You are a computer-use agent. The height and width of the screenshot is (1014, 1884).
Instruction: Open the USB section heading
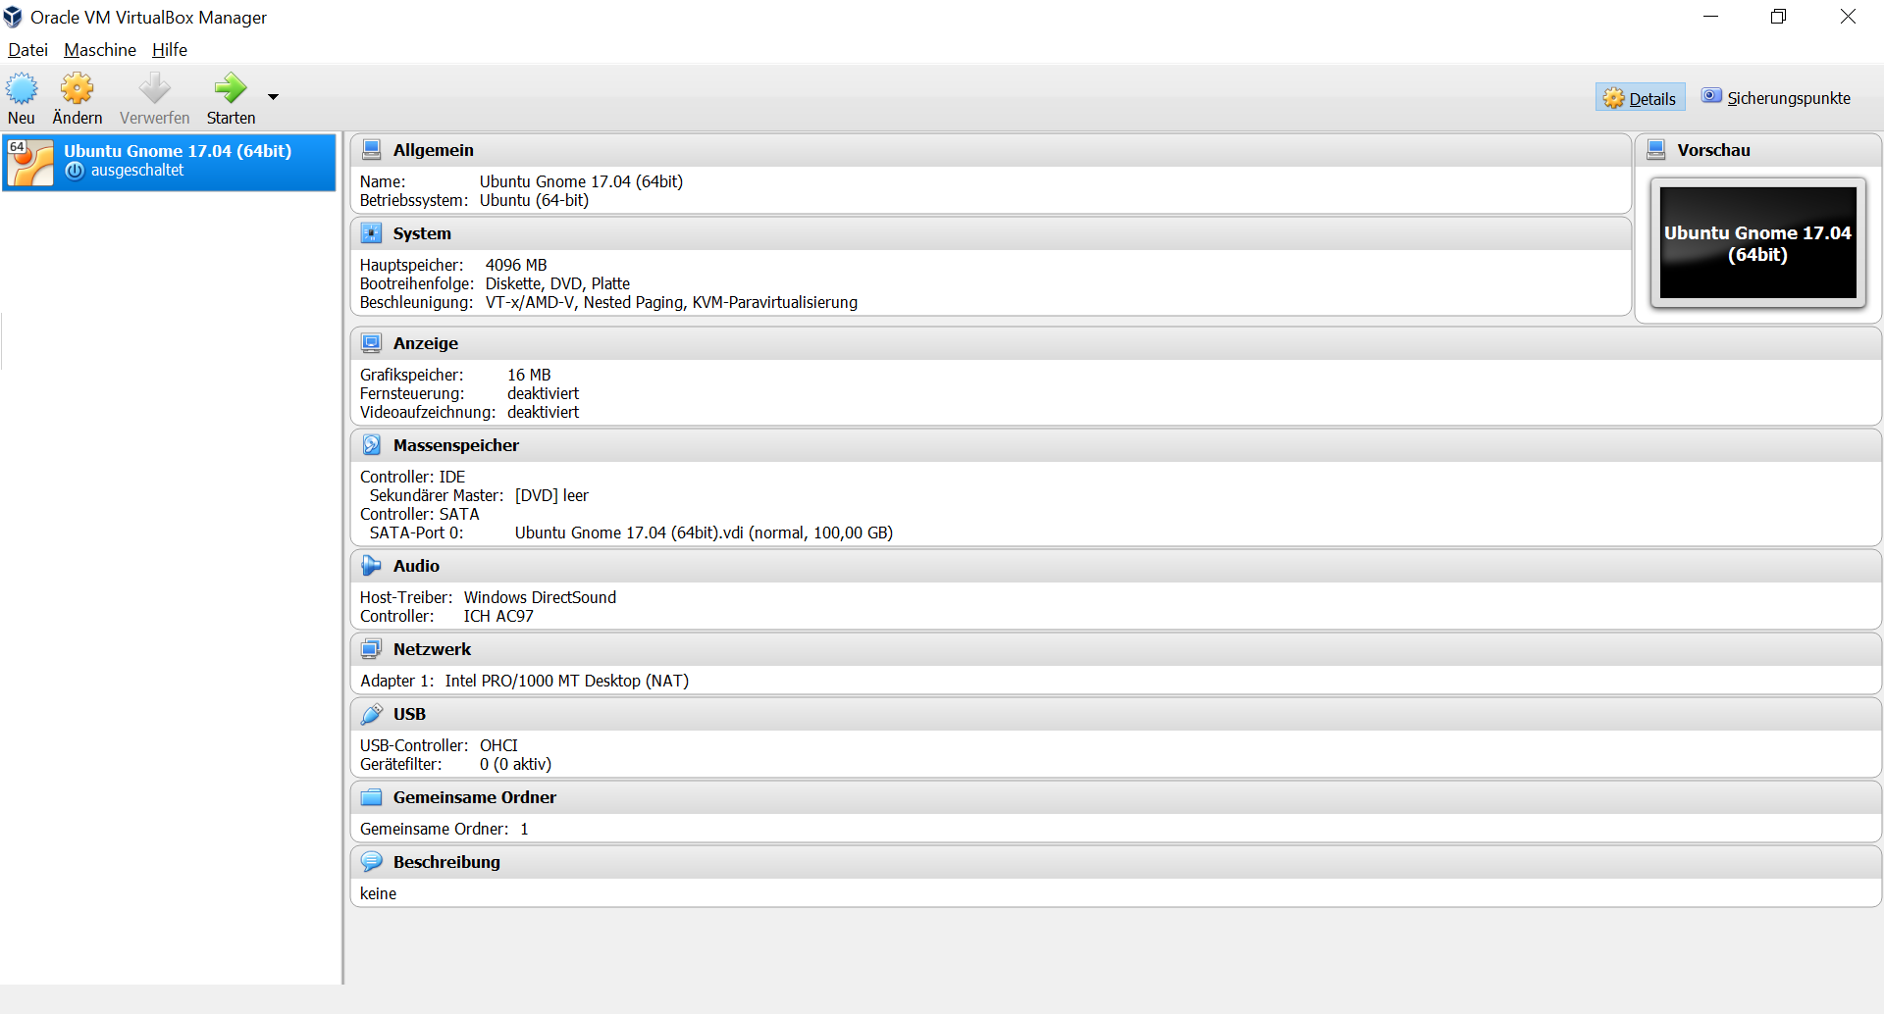pyautogui.click(x=409, y=714)
